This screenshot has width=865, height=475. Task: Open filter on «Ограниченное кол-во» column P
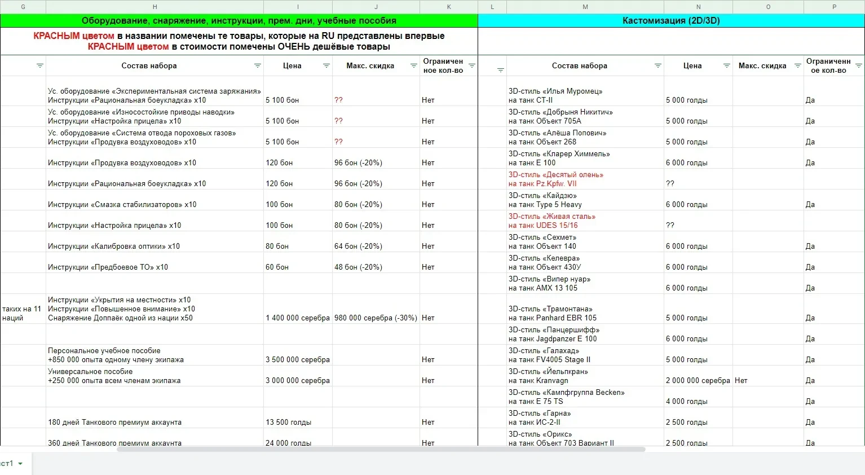(x=858, y=66)
